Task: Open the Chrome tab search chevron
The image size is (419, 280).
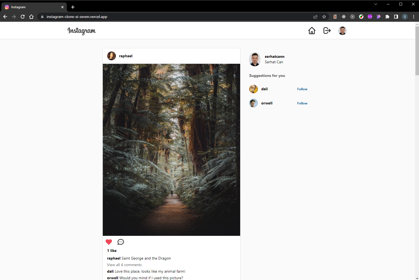Action: [376, 4]
